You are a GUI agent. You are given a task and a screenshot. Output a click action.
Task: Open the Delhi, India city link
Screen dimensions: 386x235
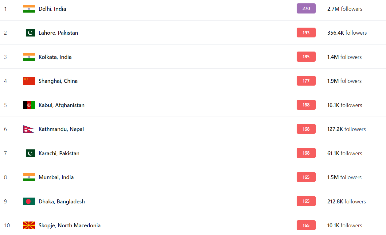52,9
